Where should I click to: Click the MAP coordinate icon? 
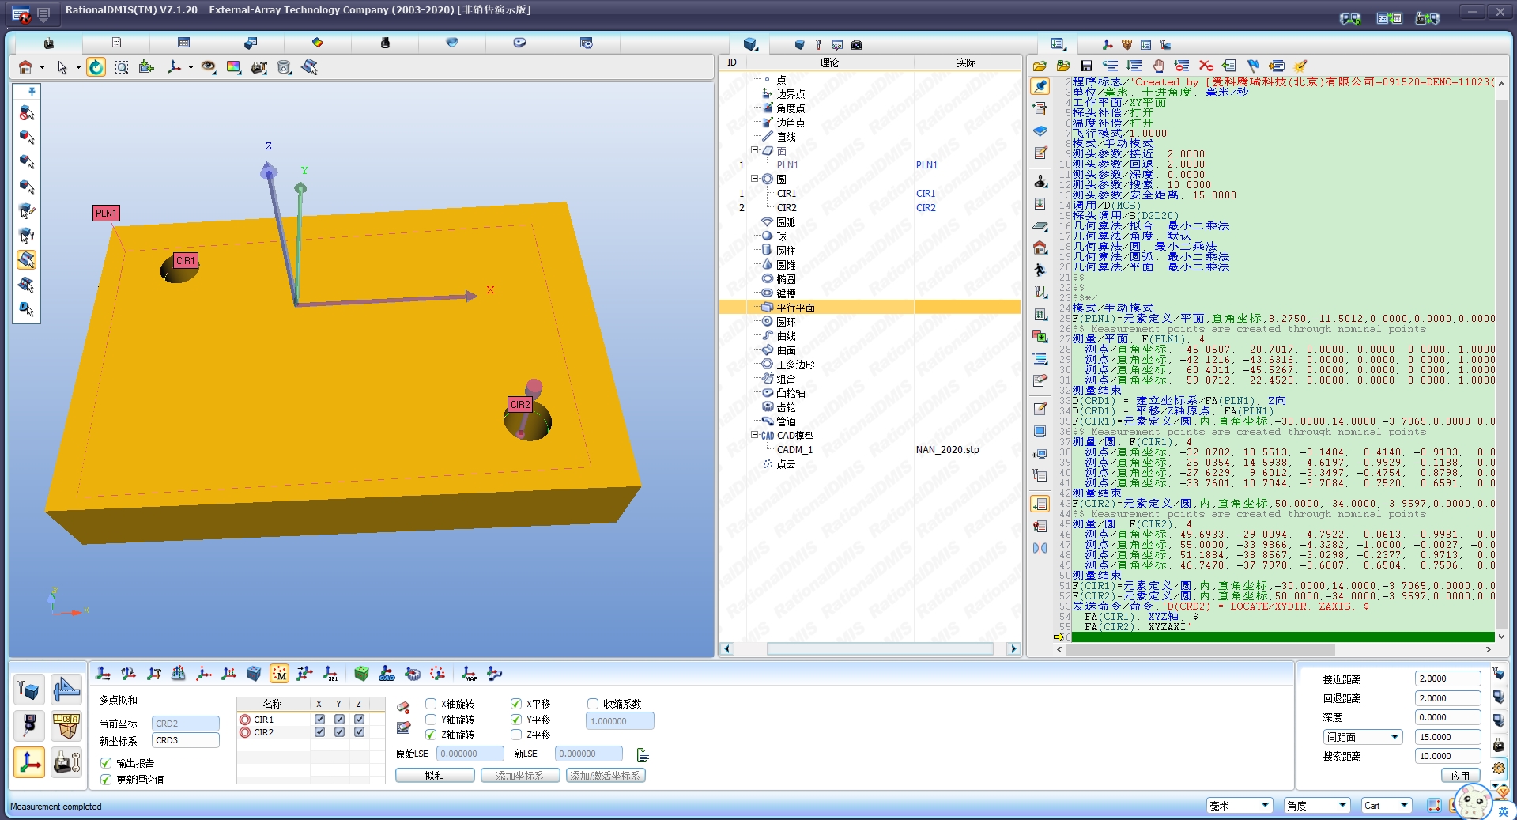(470, 674)
